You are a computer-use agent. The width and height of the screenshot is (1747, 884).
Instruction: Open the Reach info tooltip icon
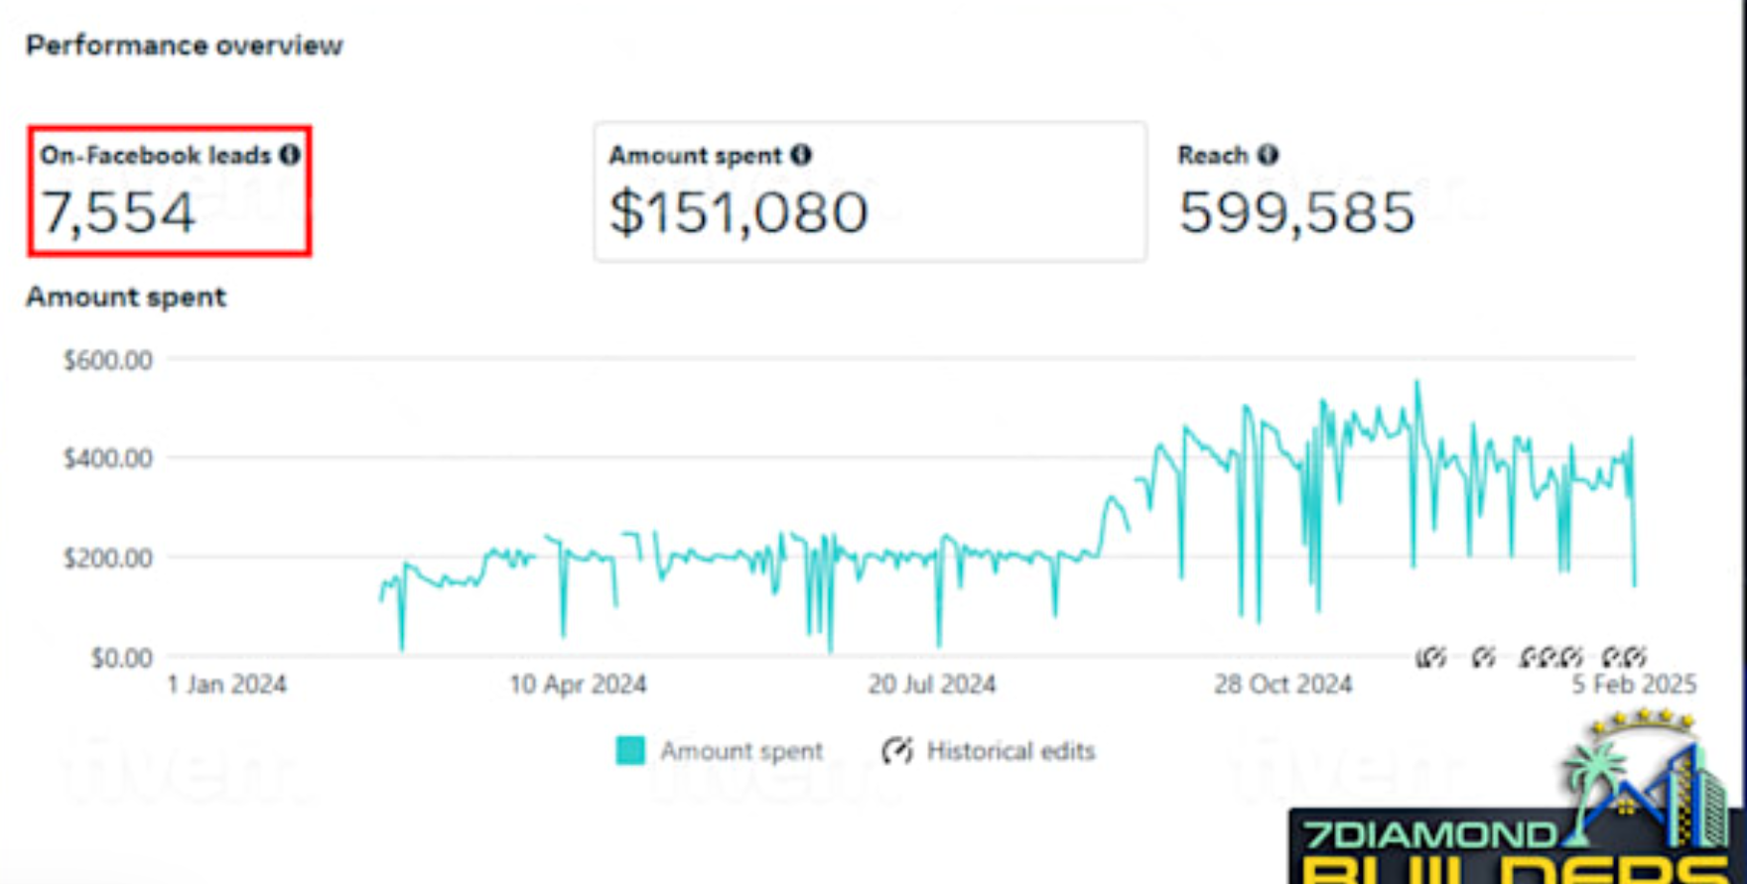tap(1268, 155)
